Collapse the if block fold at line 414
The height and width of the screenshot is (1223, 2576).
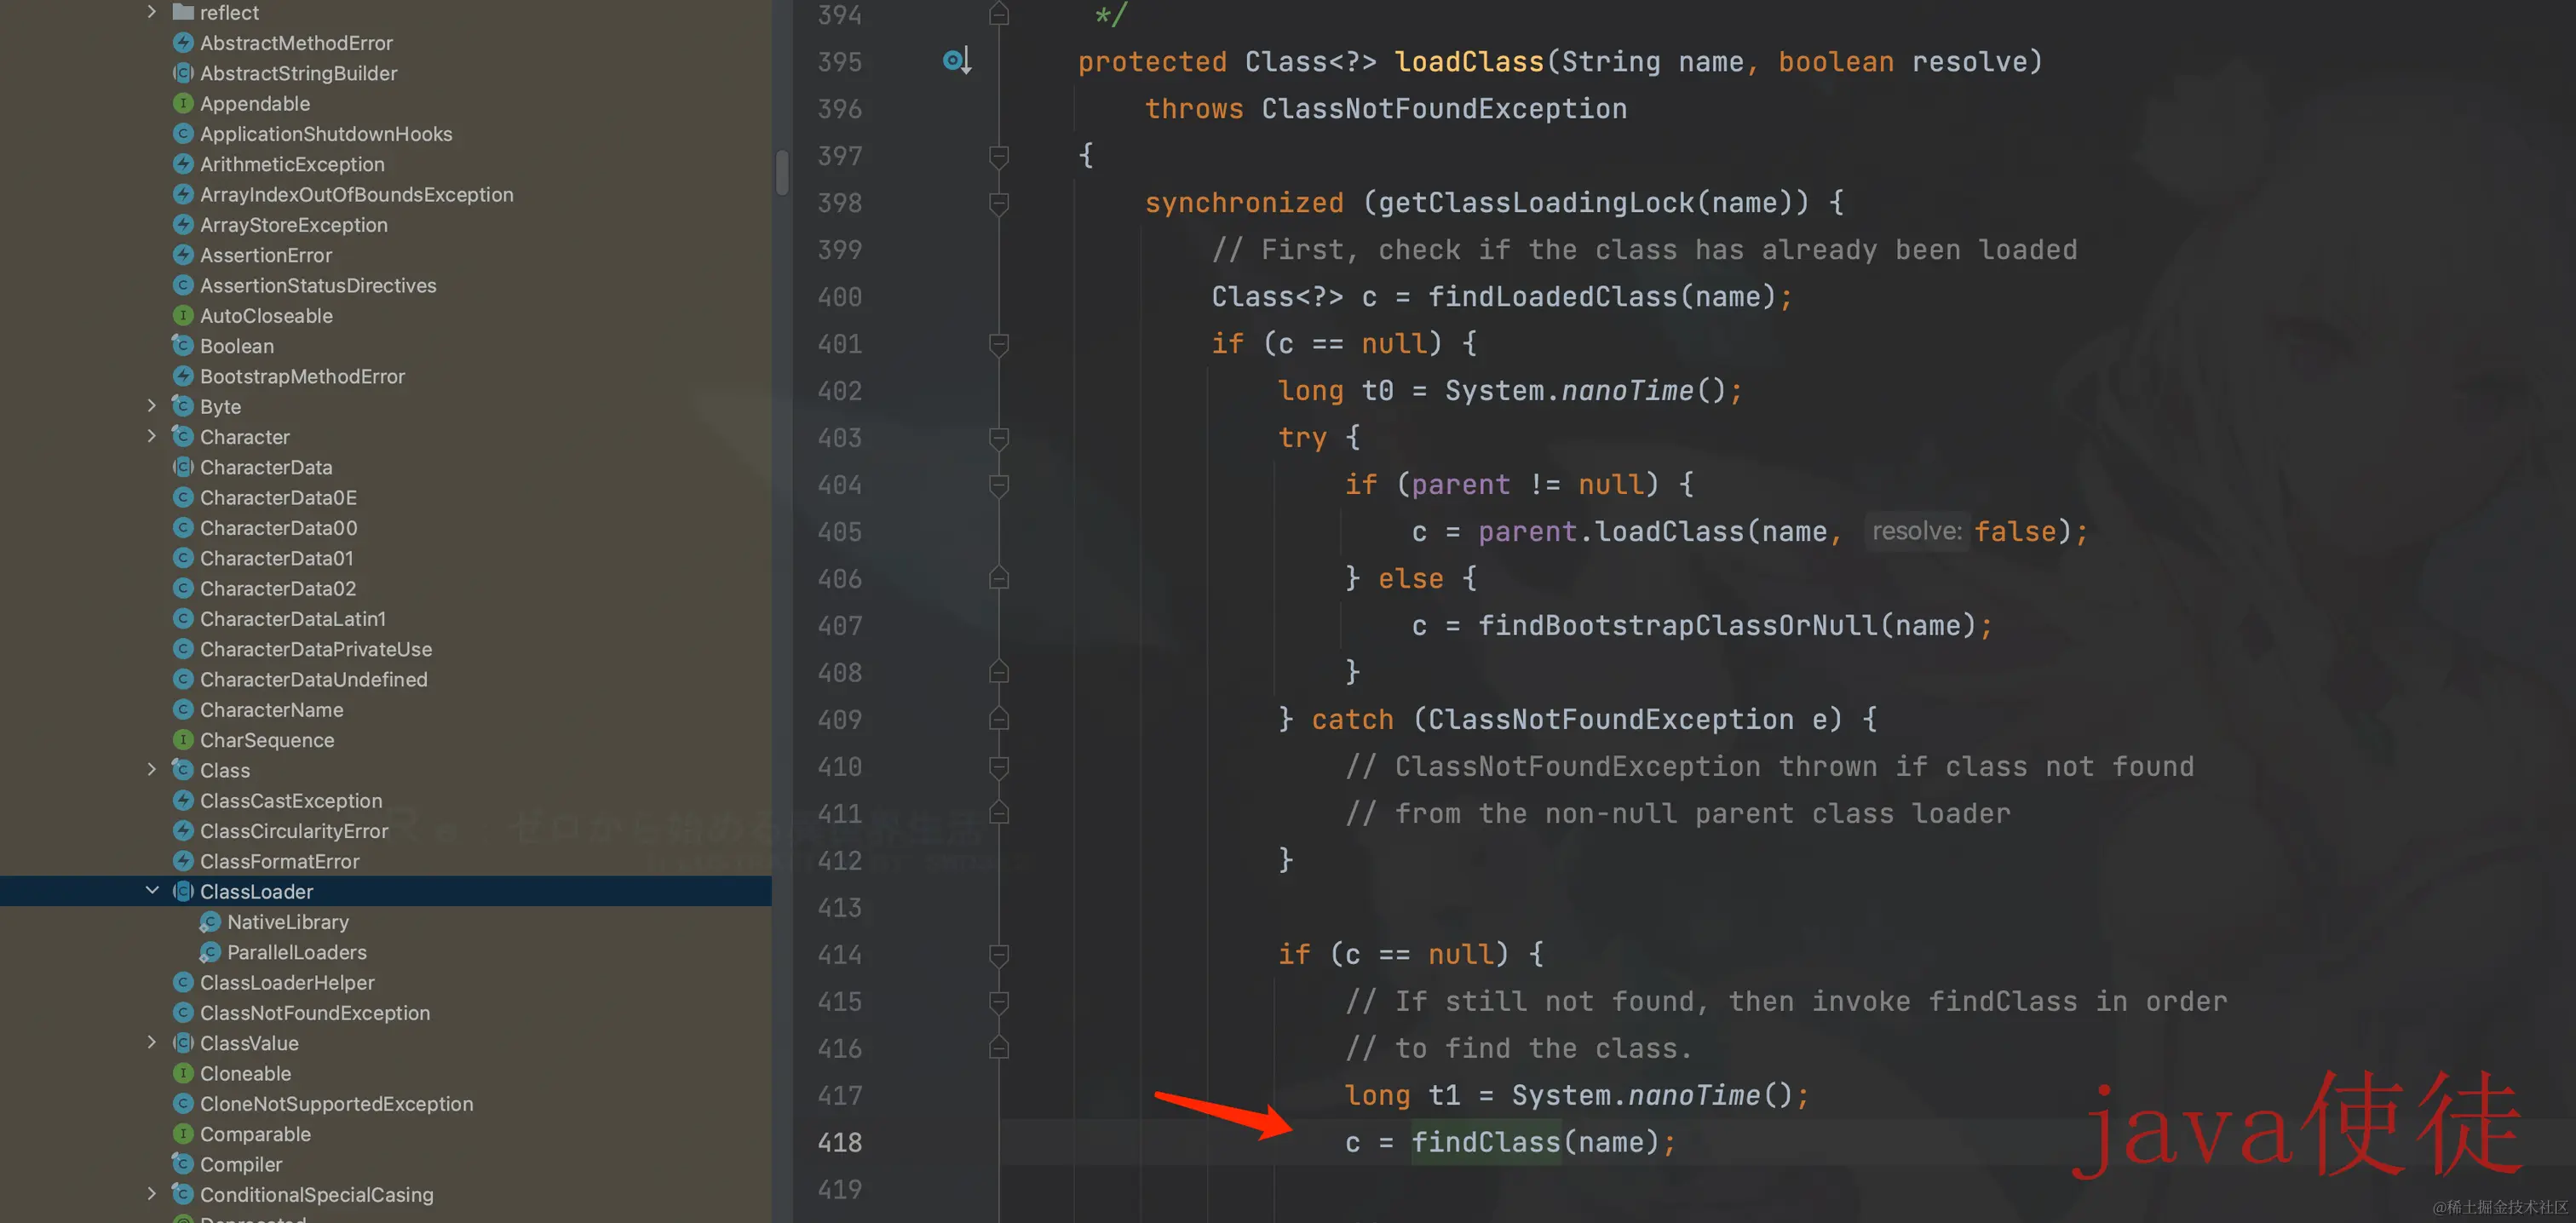998,955
